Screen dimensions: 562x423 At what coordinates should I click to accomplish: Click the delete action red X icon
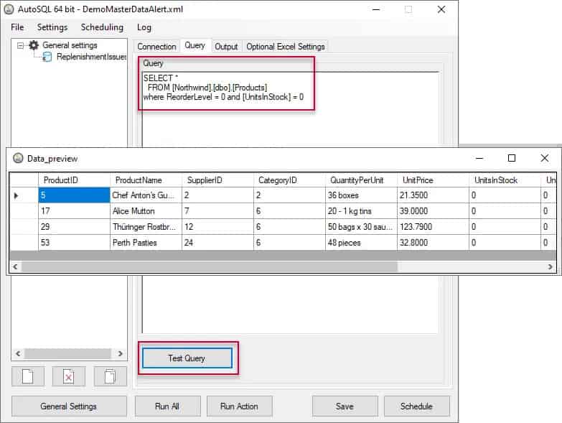pos(69,376)
